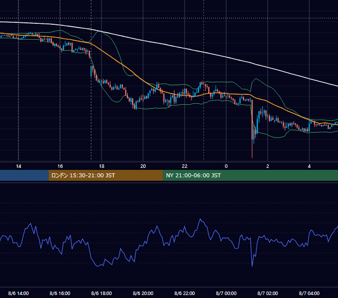Click the 20 hour label on price chart axis
Viewport: 338px width, 298px height.
[x=143, y=166]
